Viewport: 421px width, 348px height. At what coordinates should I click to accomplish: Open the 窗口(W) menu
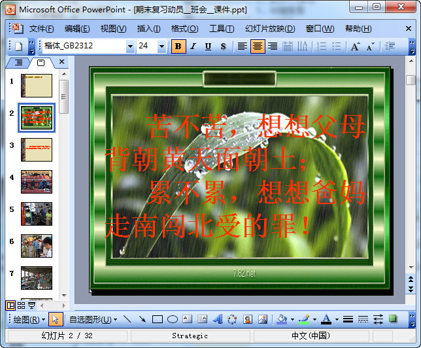[320, 29]
